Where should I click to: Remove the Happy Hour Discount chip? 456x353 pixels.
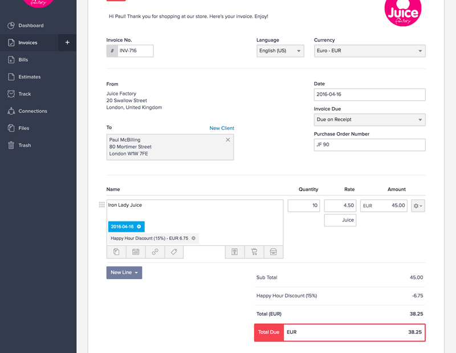[x=193, y=239]
